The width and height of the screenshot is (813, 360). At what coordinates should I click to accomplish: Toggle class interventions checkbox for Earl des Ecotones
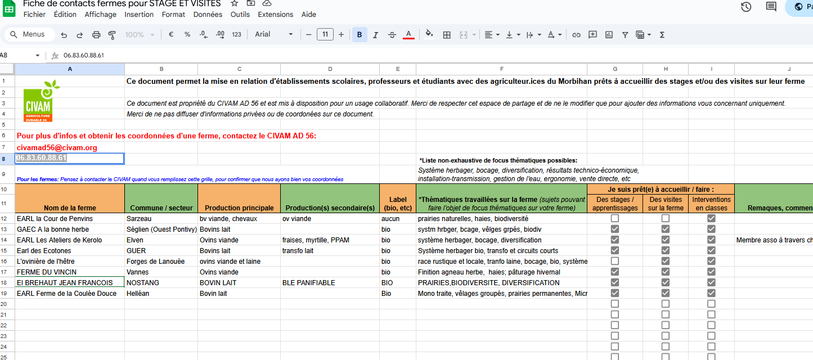click(711, 250)
